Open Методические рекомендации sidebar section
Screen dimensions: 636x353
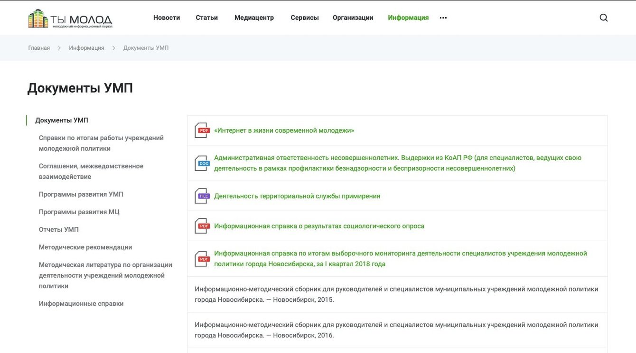(85, 247)
